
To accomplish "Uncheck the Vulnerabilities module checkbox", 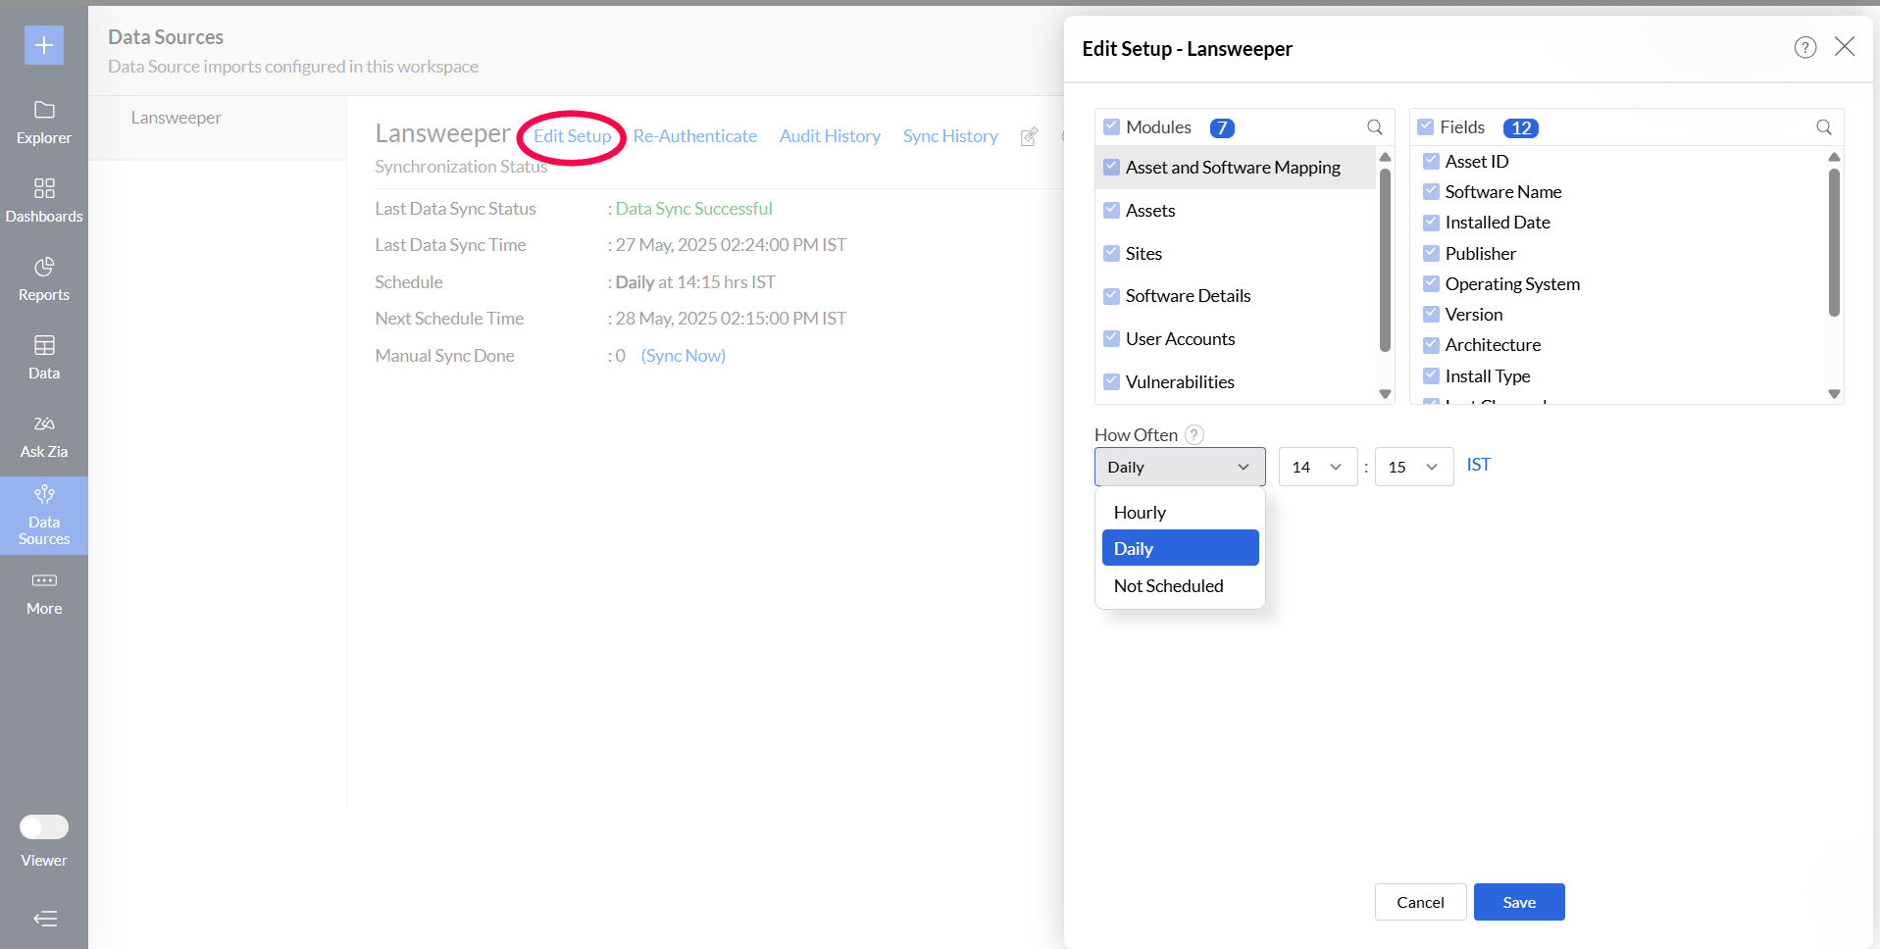I will 1111,381.
